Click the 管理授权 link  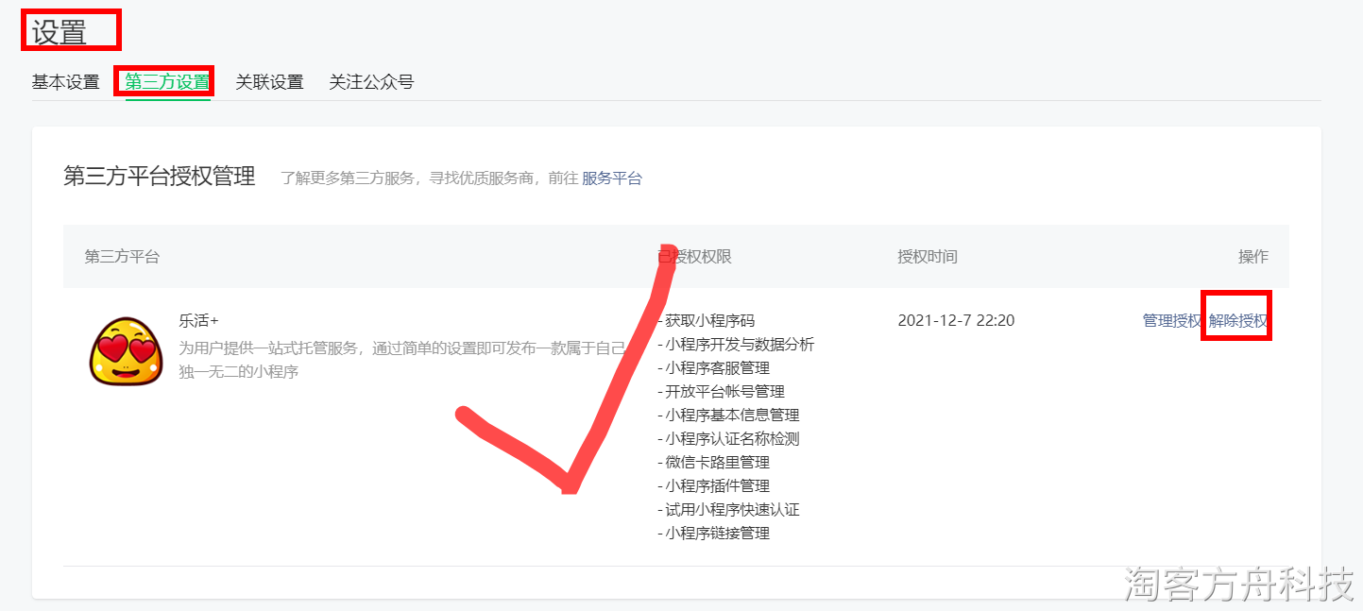(1172, 320)
